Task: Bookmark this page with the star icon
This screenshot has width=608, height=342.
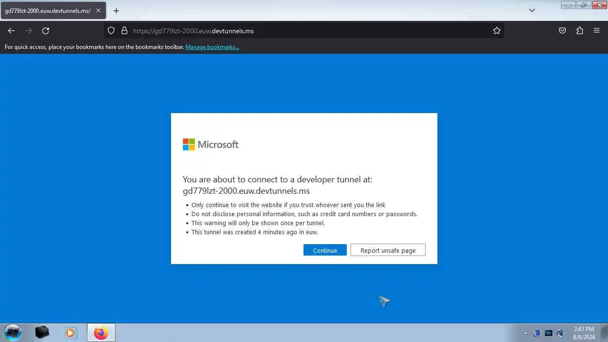Action: coord(497,31)
